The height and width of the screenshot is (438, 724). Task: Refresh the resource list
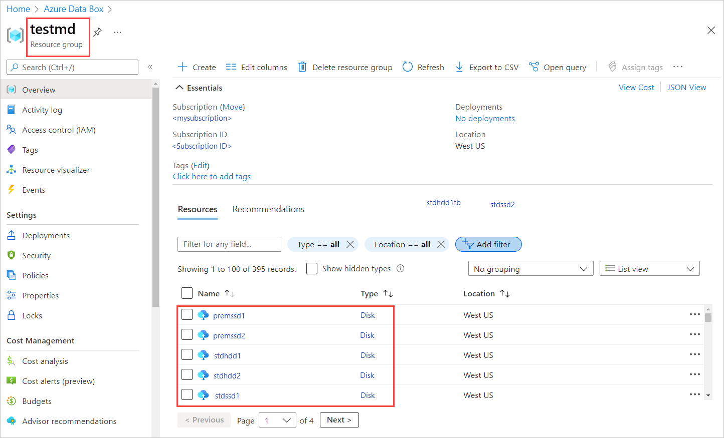[x=423, y=67]
